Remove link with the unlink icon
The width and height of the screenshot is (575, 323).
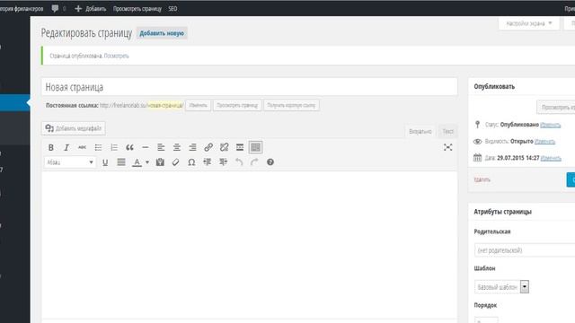tap(224, 147)
